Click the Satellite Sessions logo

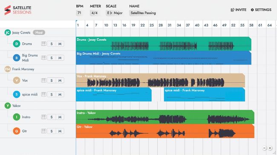point(18,10)
